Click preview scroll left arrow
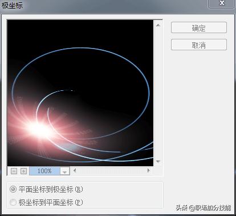The width and height of the screenshot is (236, 216). tap(75, 170)
